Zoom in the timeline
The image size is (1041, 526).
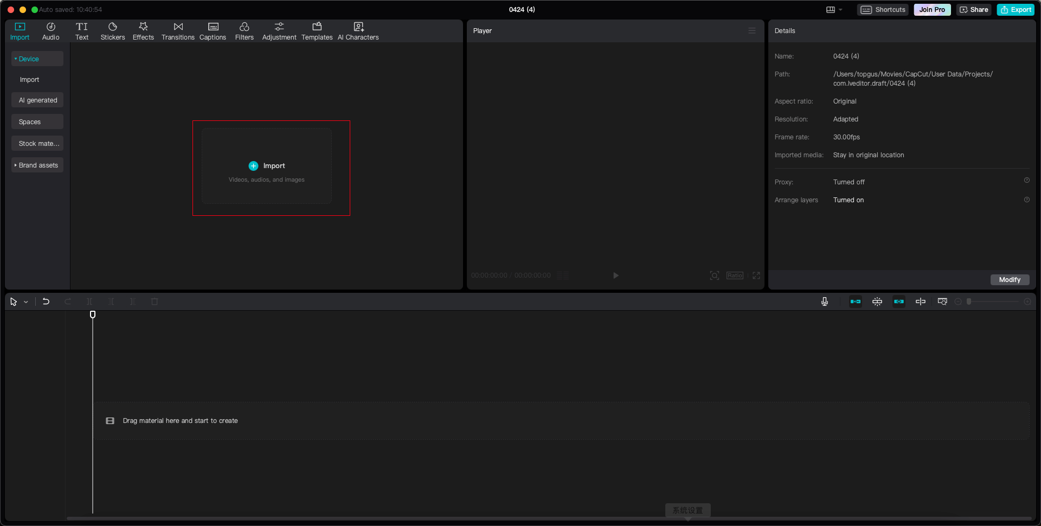(x=1027, y=302)
